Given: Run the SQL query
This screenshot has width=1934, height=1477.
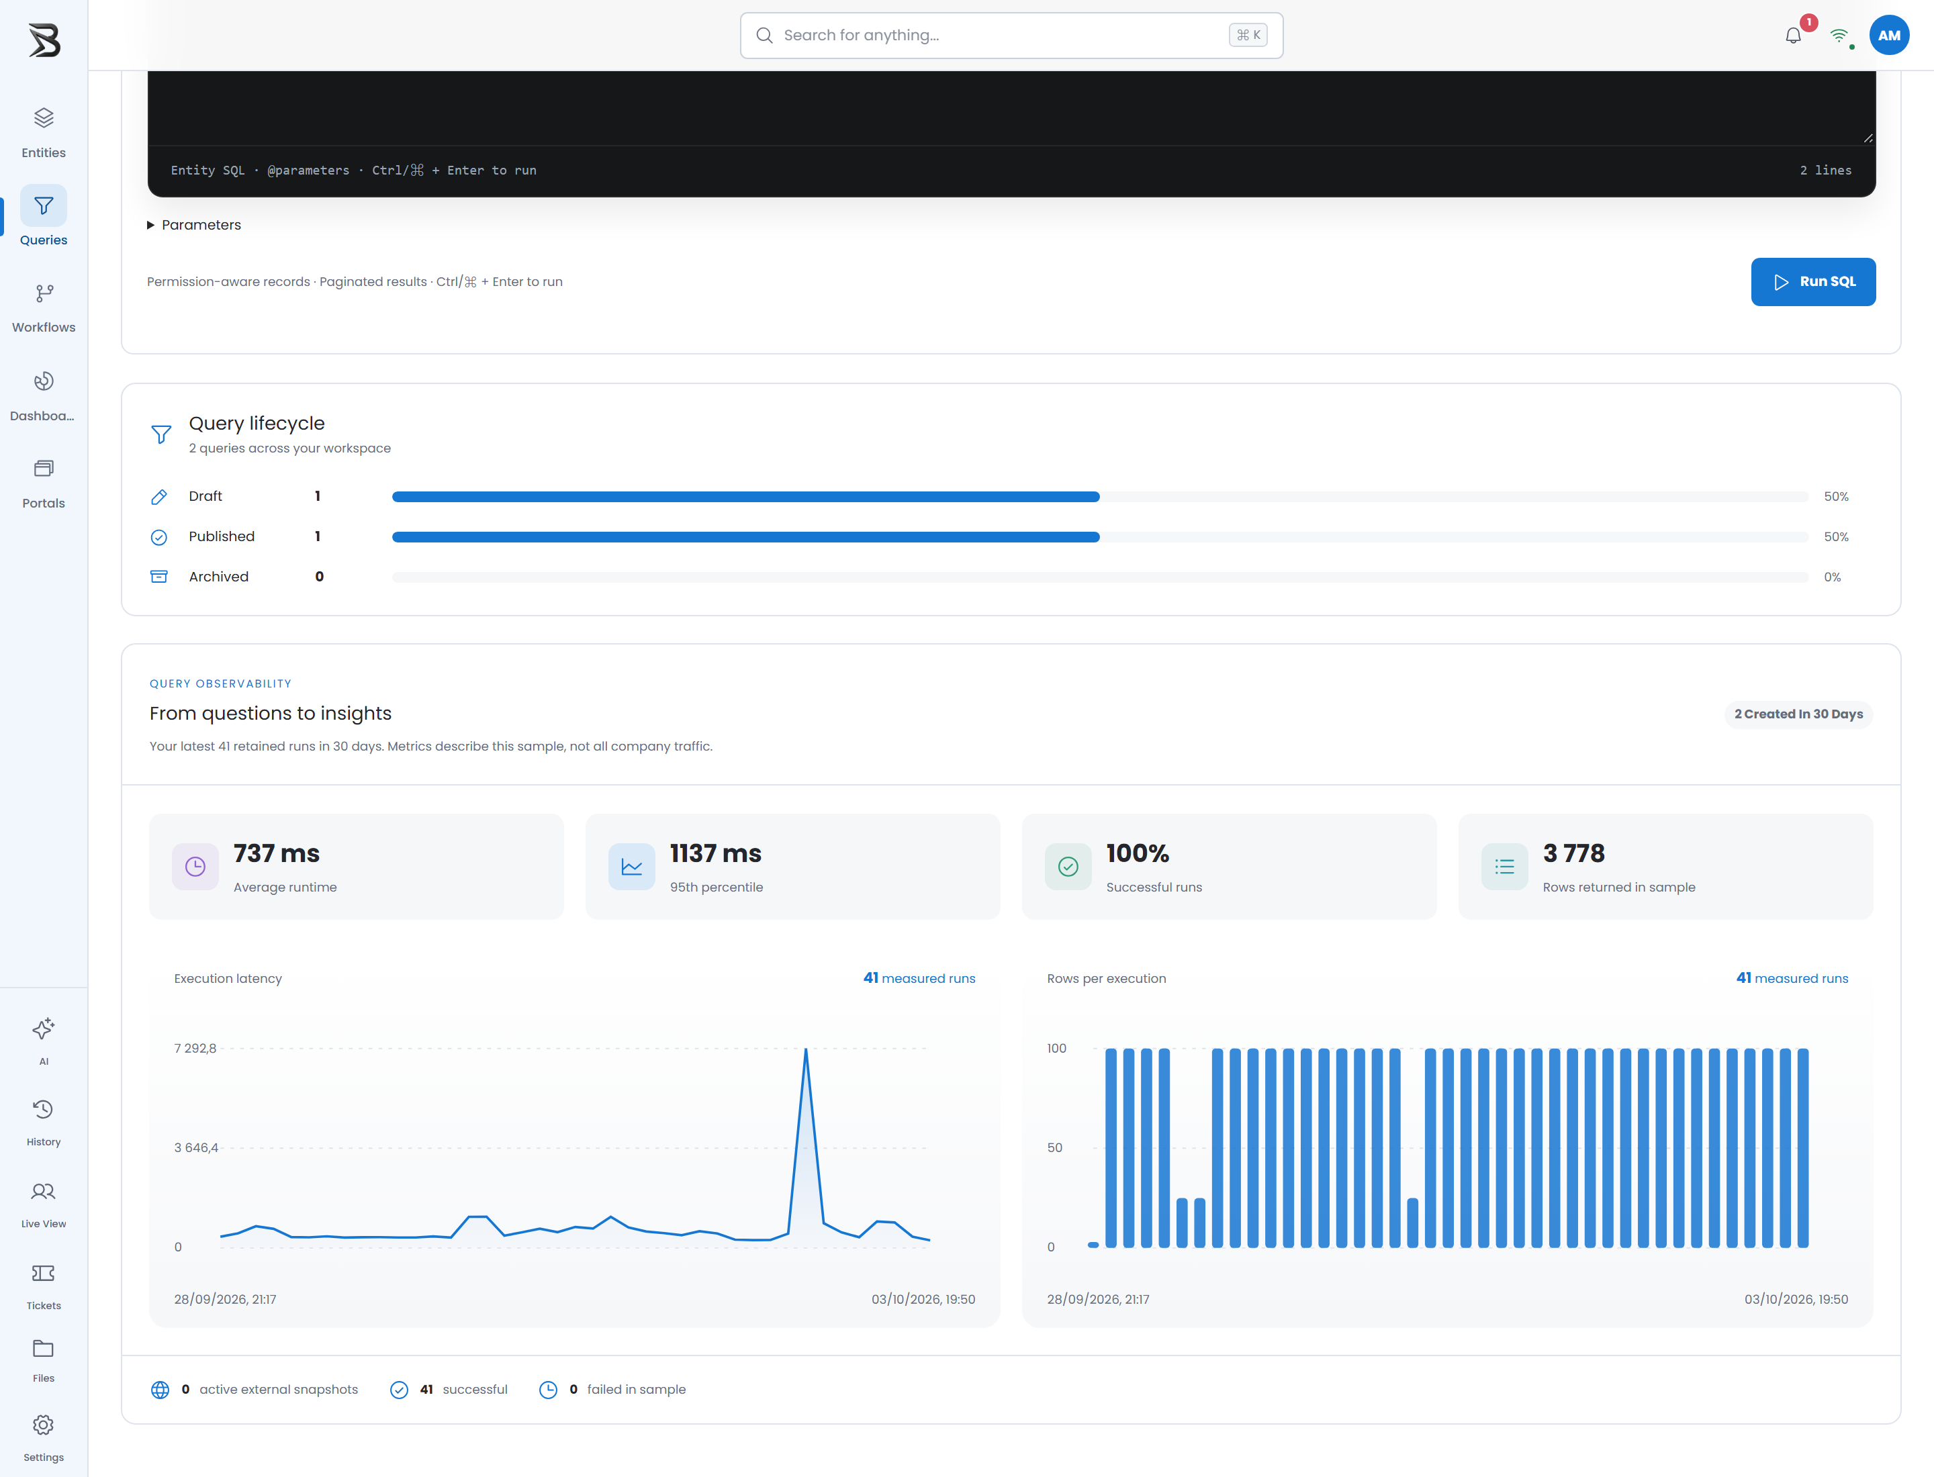Looking at the screenshot, I should [1812, 281].
